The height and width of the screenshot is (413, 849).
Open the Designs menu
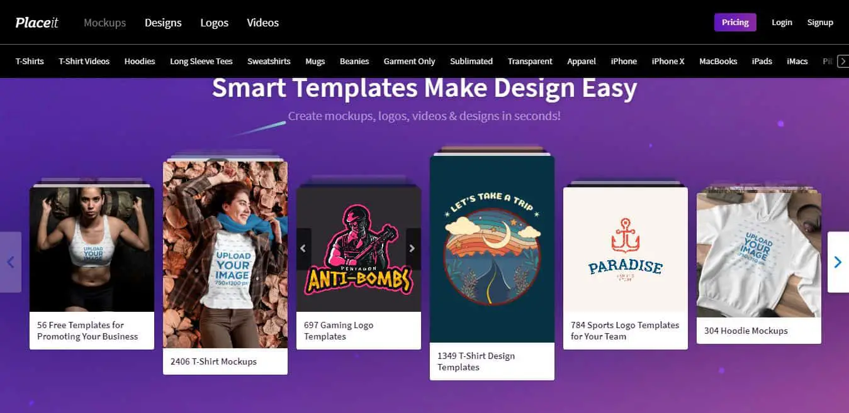[163, 23]
